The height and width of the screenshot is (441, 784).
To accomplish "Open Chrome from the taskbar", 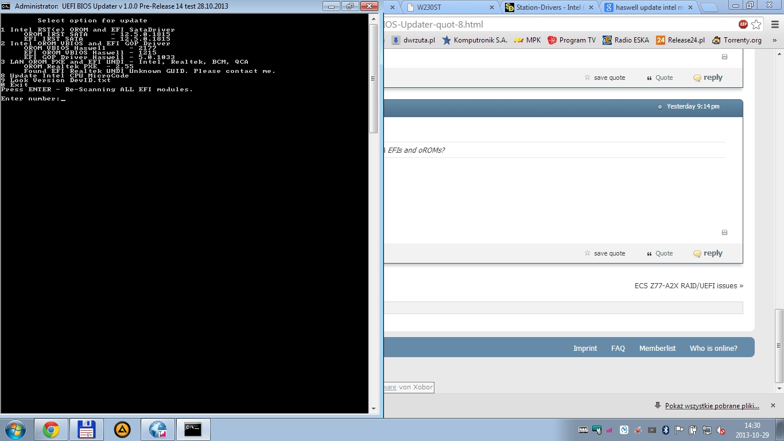I will pos(51,430).
